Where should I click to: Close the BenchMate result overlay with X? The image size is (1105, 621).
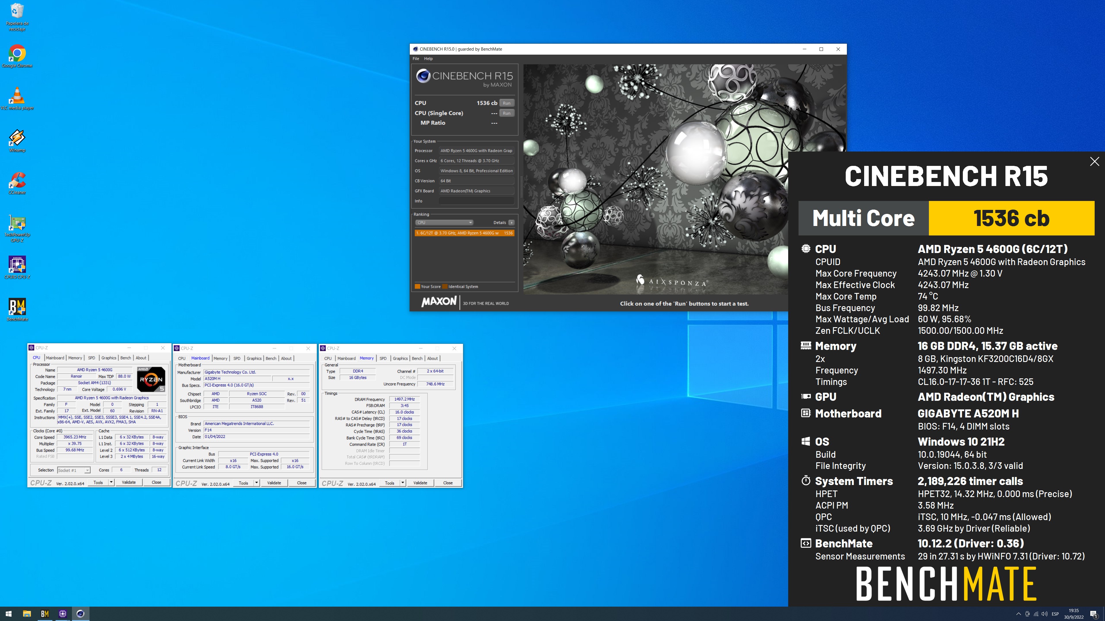(x=1095, y=161)
